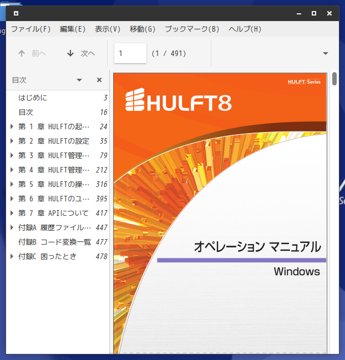Maximize the document viewer window

click(314, 13)
